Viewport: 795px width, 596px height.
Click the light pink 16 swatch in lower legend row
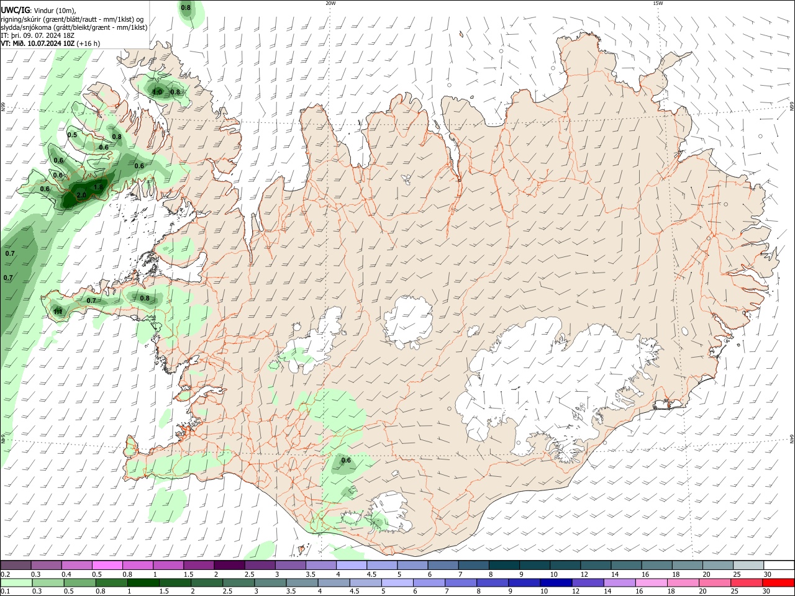pyautogui.click(x=651, y=583)
